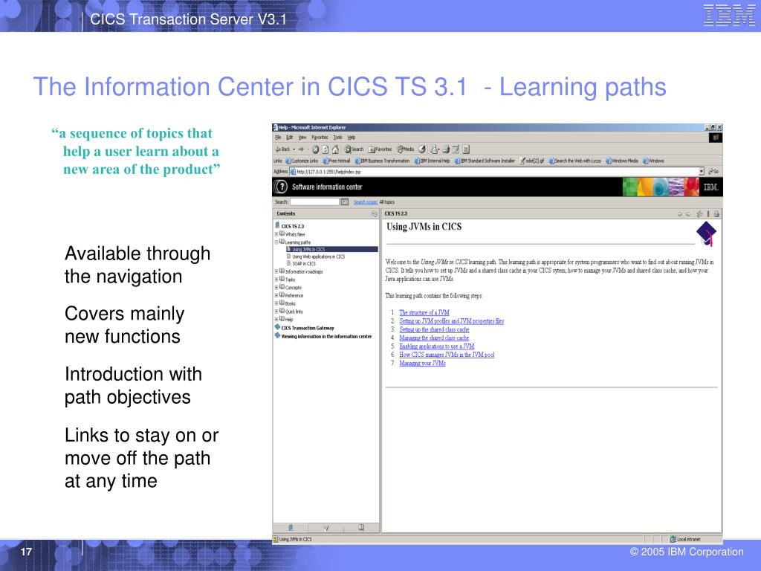The image size is (761, 571).
Task: Click the print icon in content pane toolbar
Action: pos(716,214)
